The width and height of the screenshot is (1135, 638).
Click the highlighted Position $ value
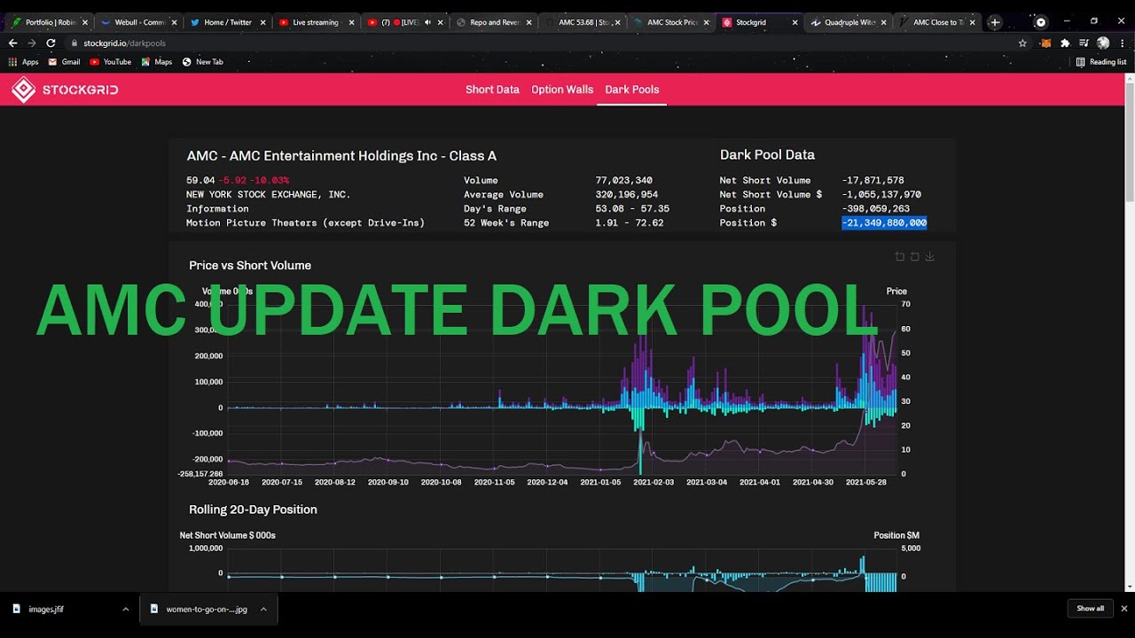(884, 223)
